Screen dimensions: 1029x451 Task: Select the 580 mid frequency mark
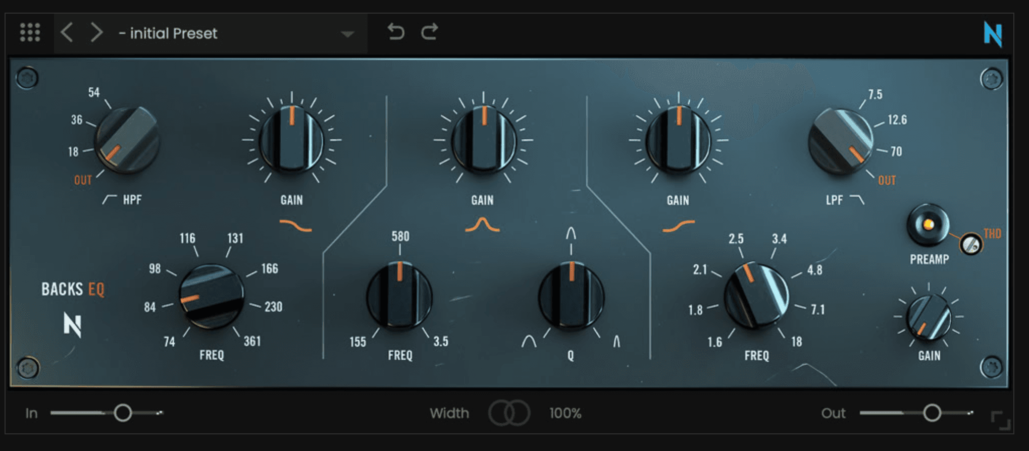pos(400,236)
